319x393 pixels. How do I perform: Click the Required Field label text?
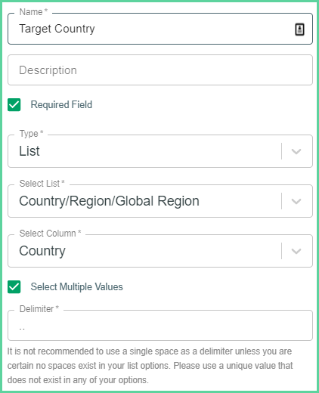pos(61,104)
